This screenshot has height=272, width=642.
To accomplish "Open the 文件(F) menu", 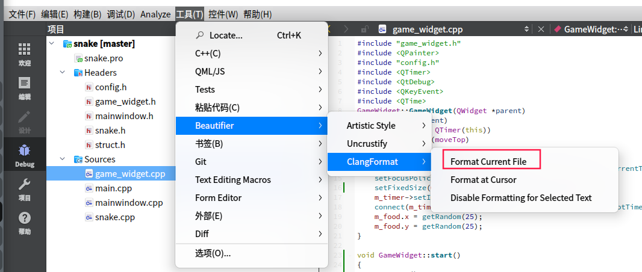I will coord(22,14).
